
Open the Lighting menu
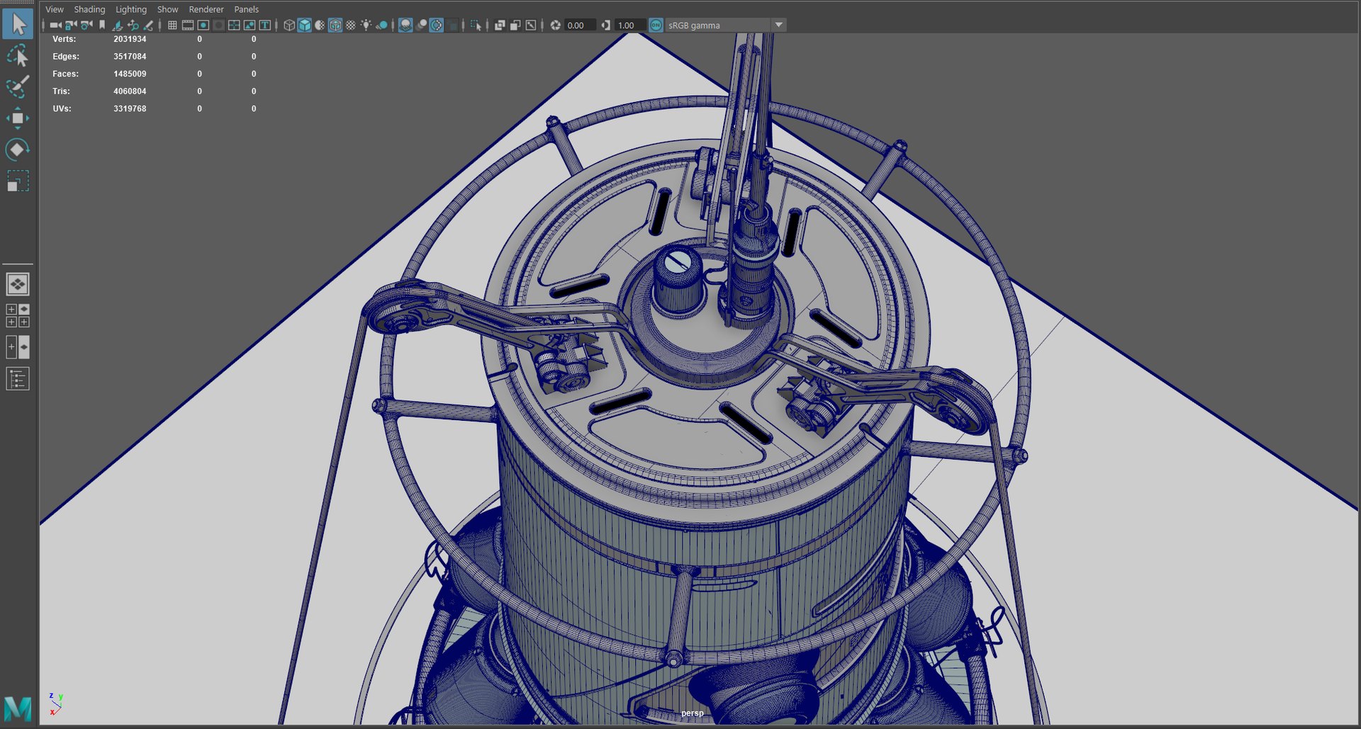131,9
